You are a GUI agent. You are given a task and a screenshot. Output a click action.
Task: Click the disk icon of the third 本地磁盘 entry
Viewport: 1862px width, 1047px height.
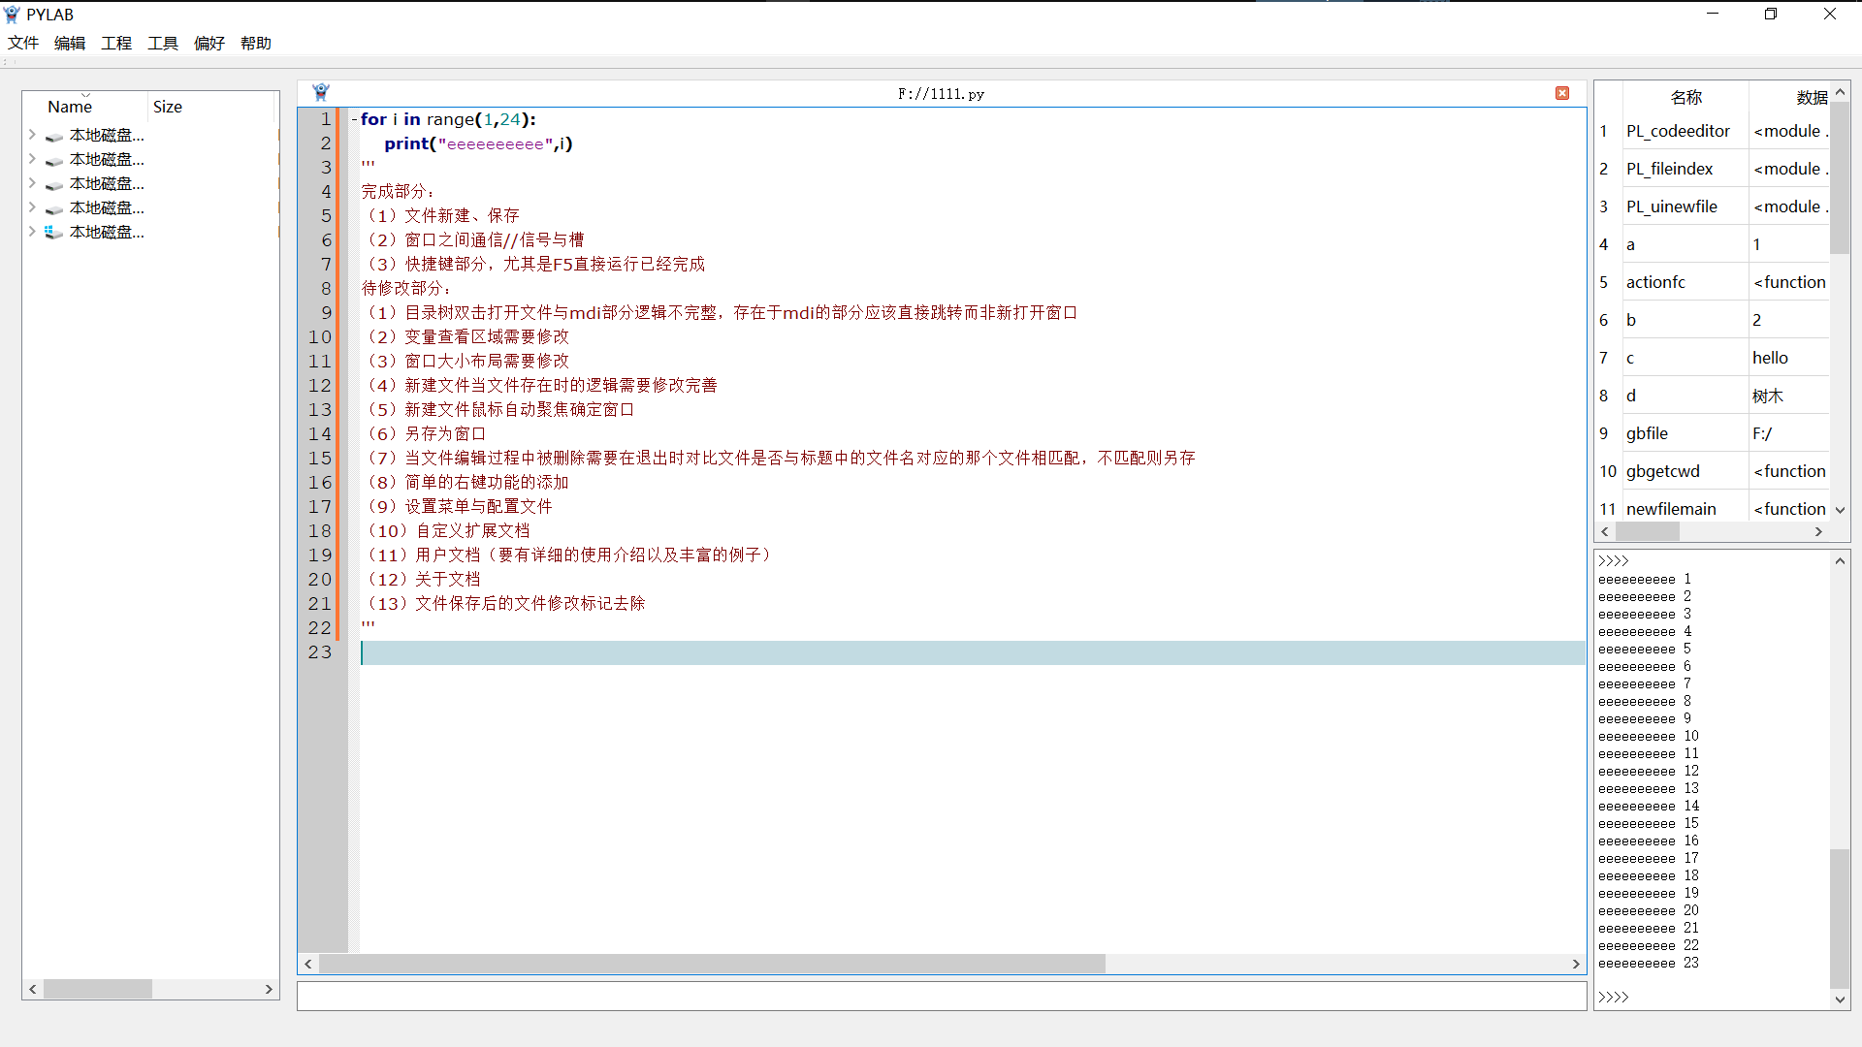pyautogui.click(x=54, y=183)
